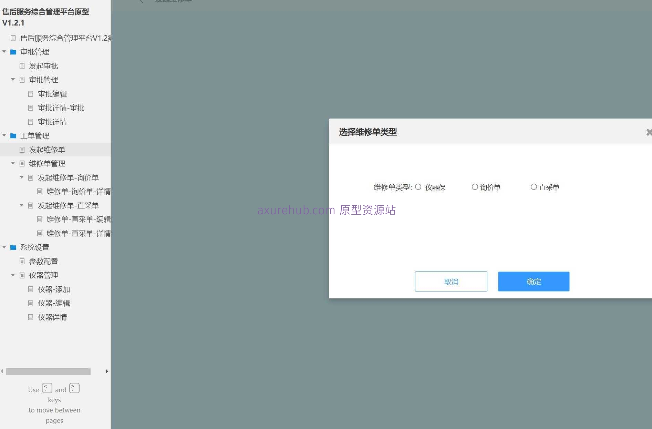Open the 发起维修单 page
The width and height of the screenshot is (652, 429).
pyautogui.click(x=46, y=150)
